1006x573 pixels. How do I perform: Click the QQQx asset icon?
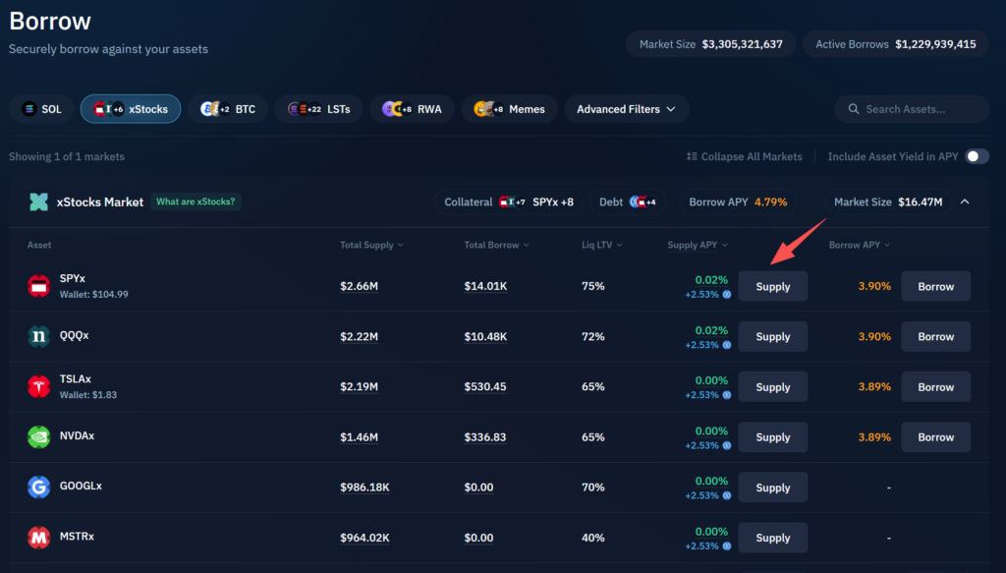pos(38,336)
